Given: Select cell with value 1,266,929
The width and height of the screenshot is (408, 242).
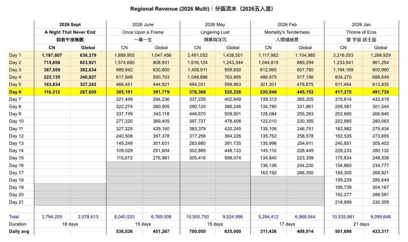Looking at the screenshot, I should 380,55.
